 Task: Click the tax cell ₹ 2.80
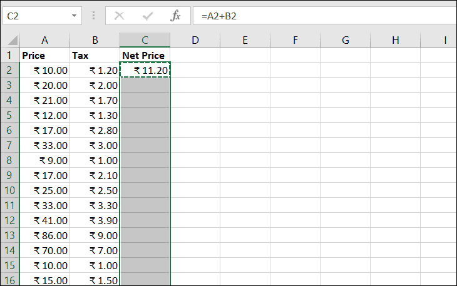[x=95, y=130]
